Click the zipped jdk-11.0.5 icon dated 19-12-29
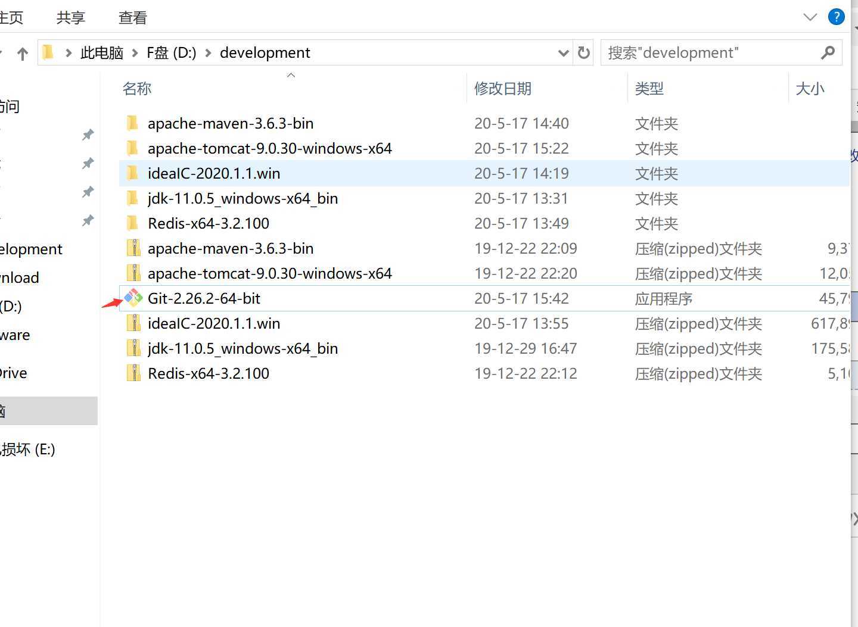 (x=133, y=348)
